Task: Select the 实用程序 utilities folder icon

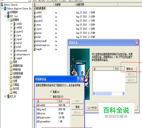Action: pos(8,12)
